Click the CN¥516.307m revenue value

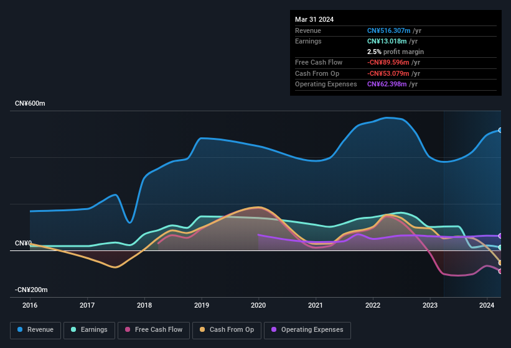pos(389,30)
